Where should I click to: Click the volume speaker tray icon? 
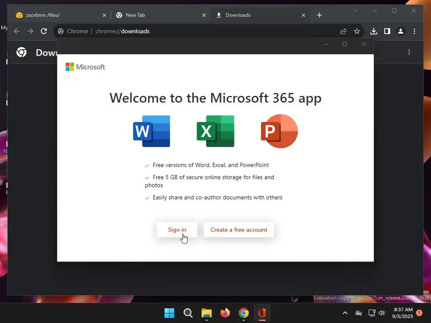(x=382, y=313)
